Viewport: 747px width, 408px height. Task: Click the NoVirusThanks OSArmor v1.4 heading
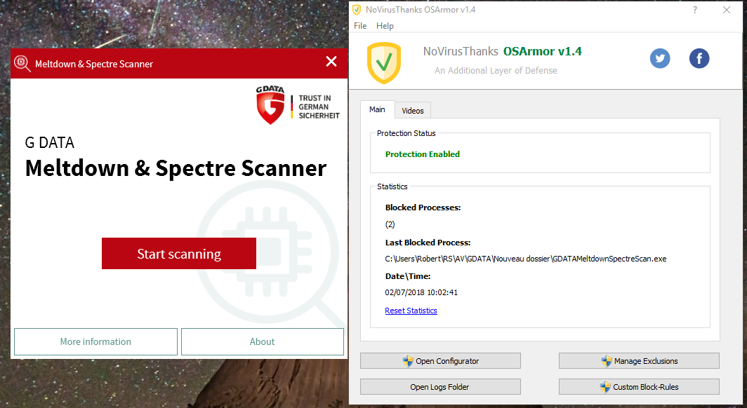click(503, 51)
